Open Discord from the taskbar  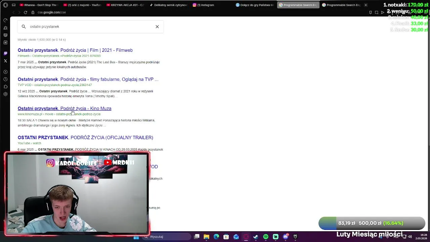(286, 237)
